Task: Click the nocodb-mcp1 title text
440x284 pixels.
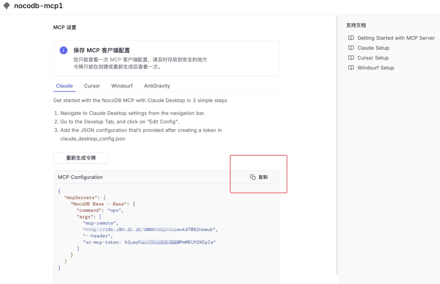Action: (x=38, y=6)
